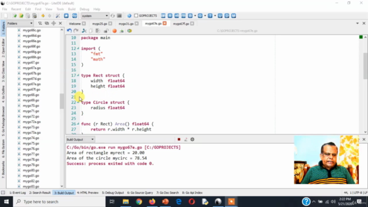Open the Debug menu
This screenshot has height=207, width=368.
click(x=85, y=9)
